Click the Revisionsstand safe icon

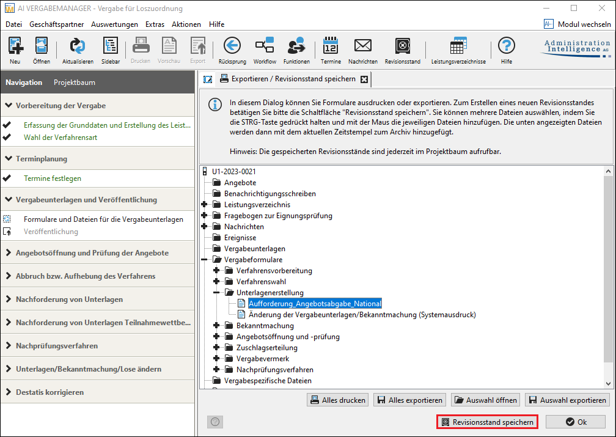pos(403,46)
